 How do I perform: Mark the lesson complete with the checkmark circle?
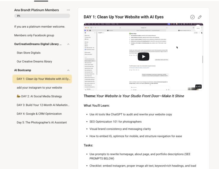coord(192,17)
